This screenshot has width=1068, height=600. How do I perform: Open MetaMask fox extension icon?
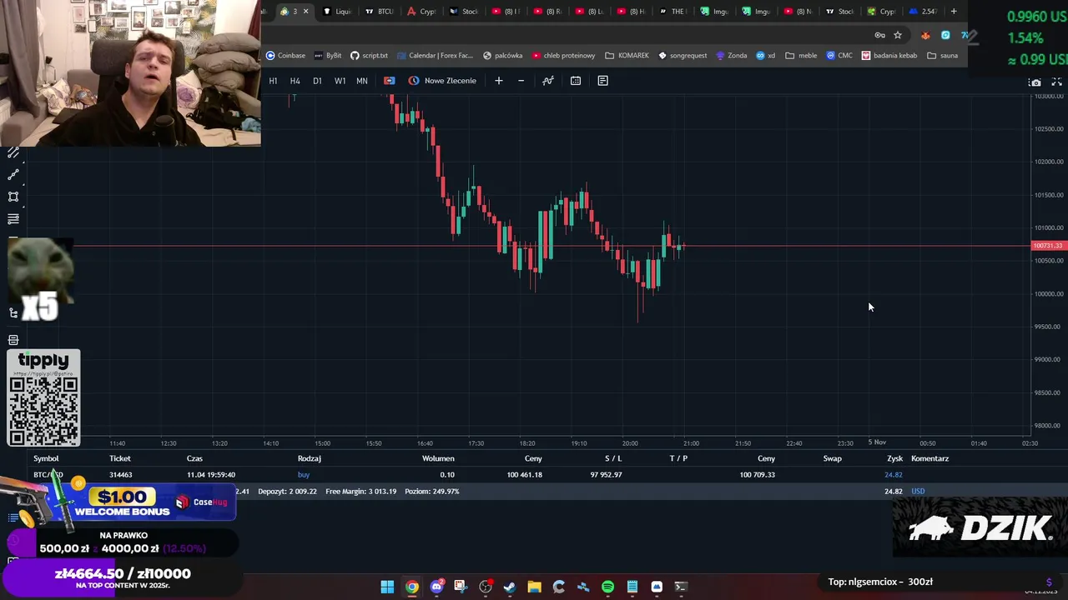click(x=925, y=35)
